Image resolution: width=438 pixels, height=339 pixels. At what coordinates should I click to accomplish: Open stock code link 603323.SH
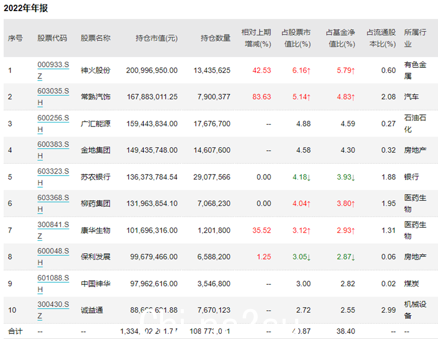[53, 177]
